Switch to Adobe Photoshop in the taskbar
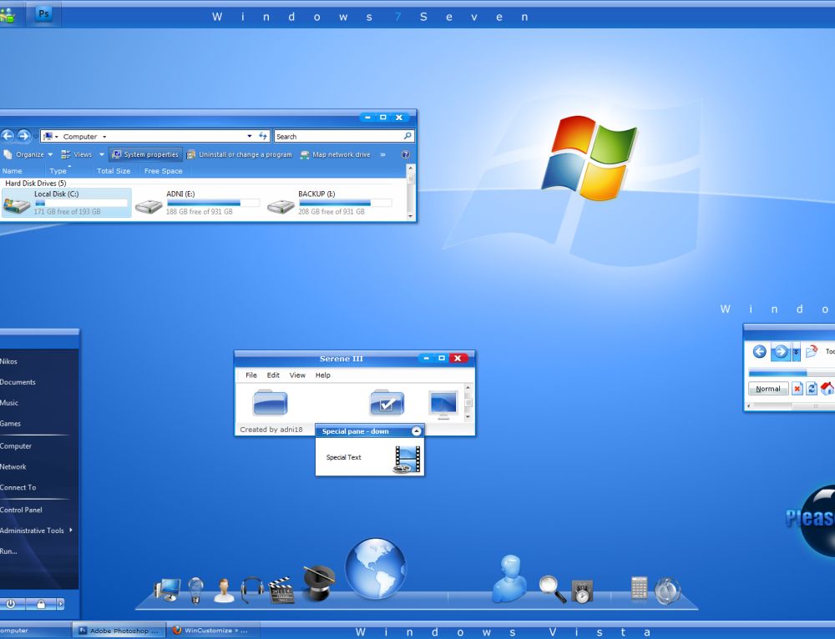The width and height of the screenshot is (835, 639). [x=118, y=631]
